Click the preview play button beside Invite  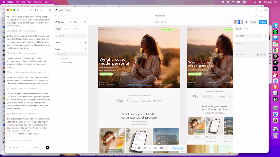[x=246, y=22]
